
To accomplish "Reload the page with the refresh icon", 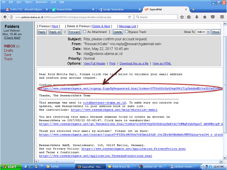I will (x=130, y=17).
